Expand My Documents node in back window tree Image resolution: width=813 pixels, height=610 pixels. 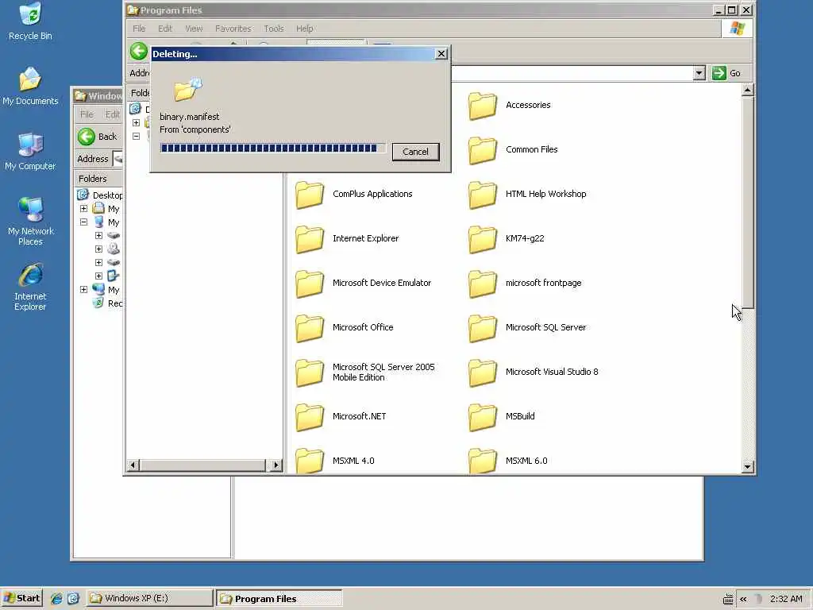coord(83,209)
